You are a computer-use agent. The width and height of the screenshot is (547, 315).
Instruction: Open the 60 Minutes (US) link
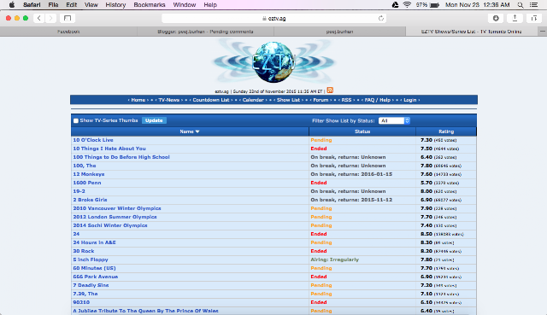[x=94, y=268]
